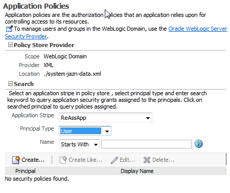Click the 'Application Stripe' label
The width and height of the screenshot is (230, 193).
coord(33,115)
